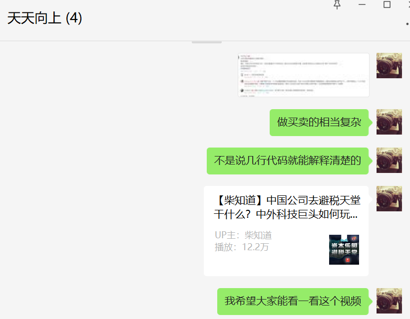
Task: Minimize the WeChat chat window
Action: tap(362, 4)
